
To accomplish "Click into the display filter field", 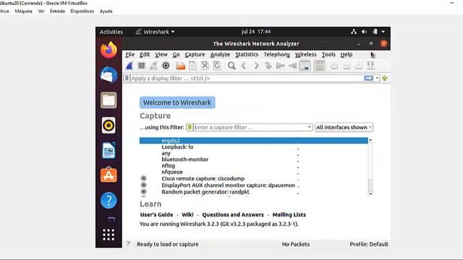I will (x=247, y=79).
